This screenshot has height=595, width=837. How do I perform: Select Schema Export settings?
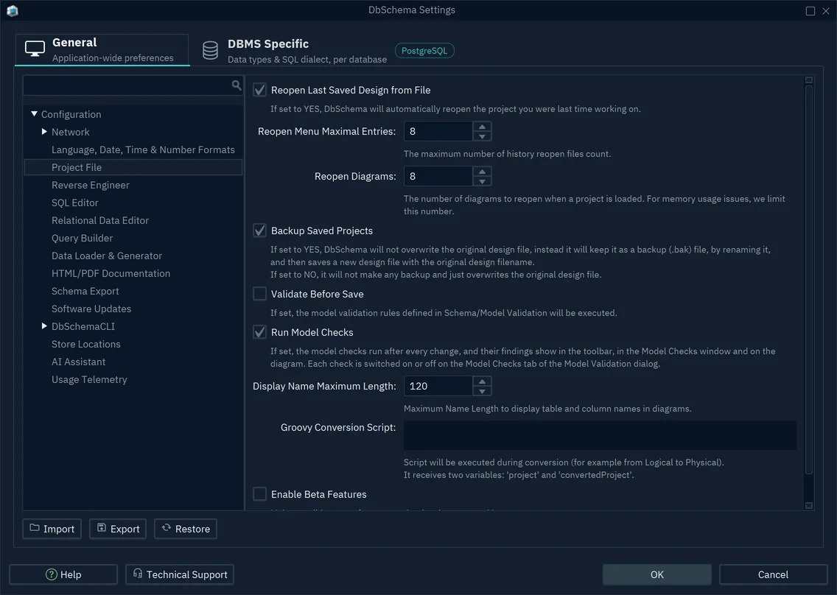85,290
